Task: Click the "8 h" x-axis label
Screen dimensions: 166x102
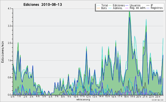Action: 63,97
